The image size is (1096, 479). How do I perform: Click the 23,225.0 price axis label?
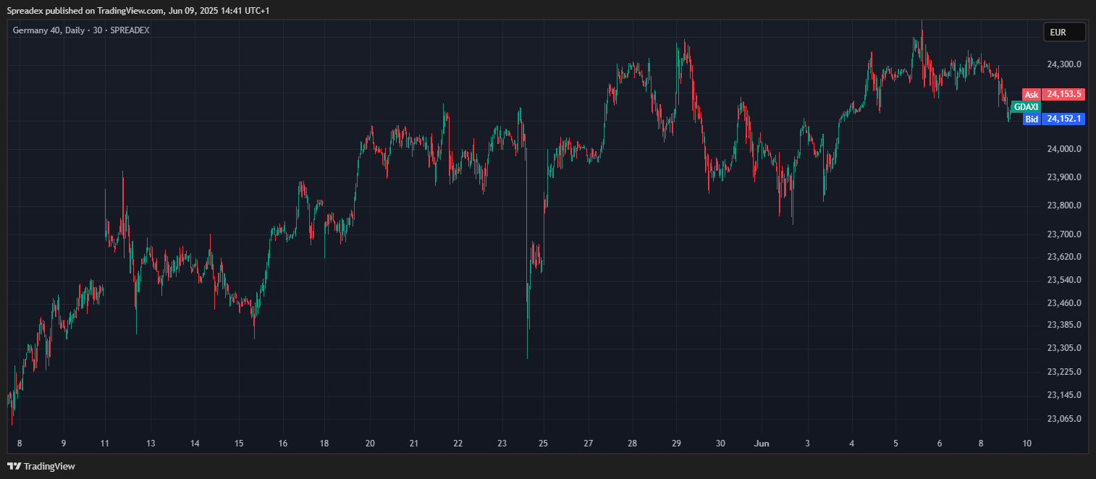(1064, 372)
